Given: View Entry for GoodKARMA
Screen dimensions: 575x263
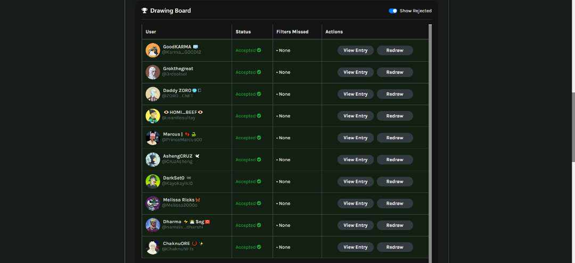Looking at the screenshot, I should [x=355, y=50].
